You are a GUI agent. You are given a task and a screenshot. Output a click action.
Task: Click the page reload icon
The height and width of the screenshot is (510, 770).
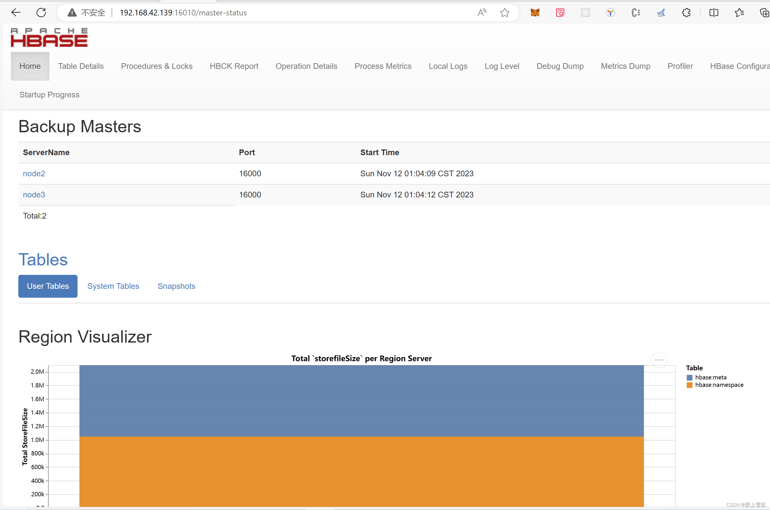coord(41,12)
